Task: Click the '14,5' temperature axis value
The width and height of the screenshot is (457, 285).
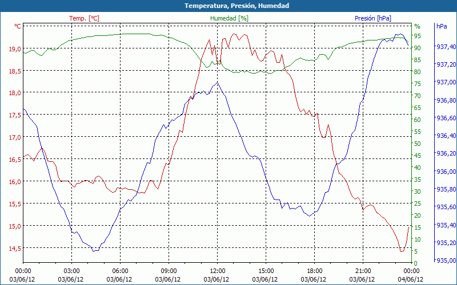Action: point(15,249)
